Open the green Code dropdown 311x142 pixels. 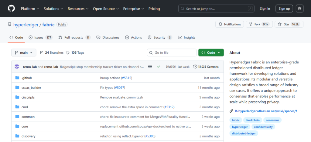(x=211, y=52)
